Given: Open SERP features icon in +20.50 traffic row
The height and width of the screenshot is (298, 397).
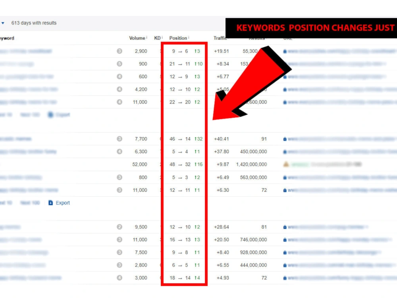Looking at the screenshot, I should [119, 240].
